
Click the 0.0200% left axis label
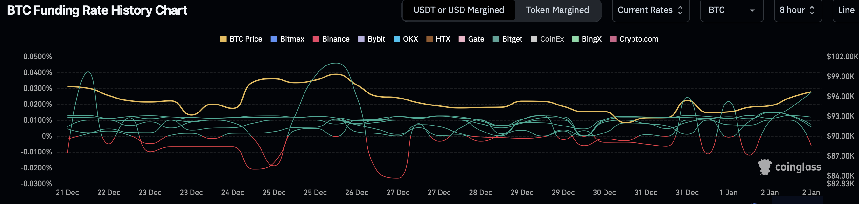[38, 105]
